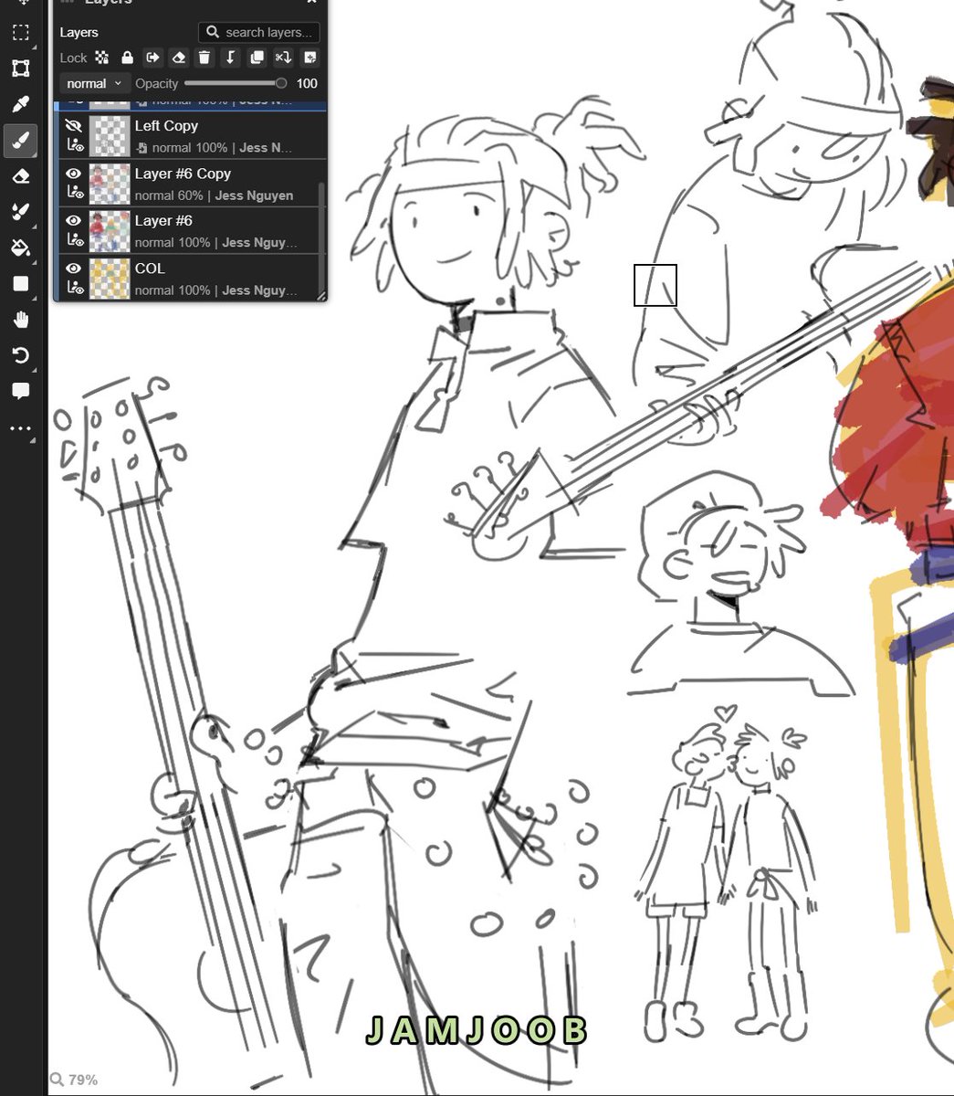
Task: Select the transform tool
Action: (20, 68)
